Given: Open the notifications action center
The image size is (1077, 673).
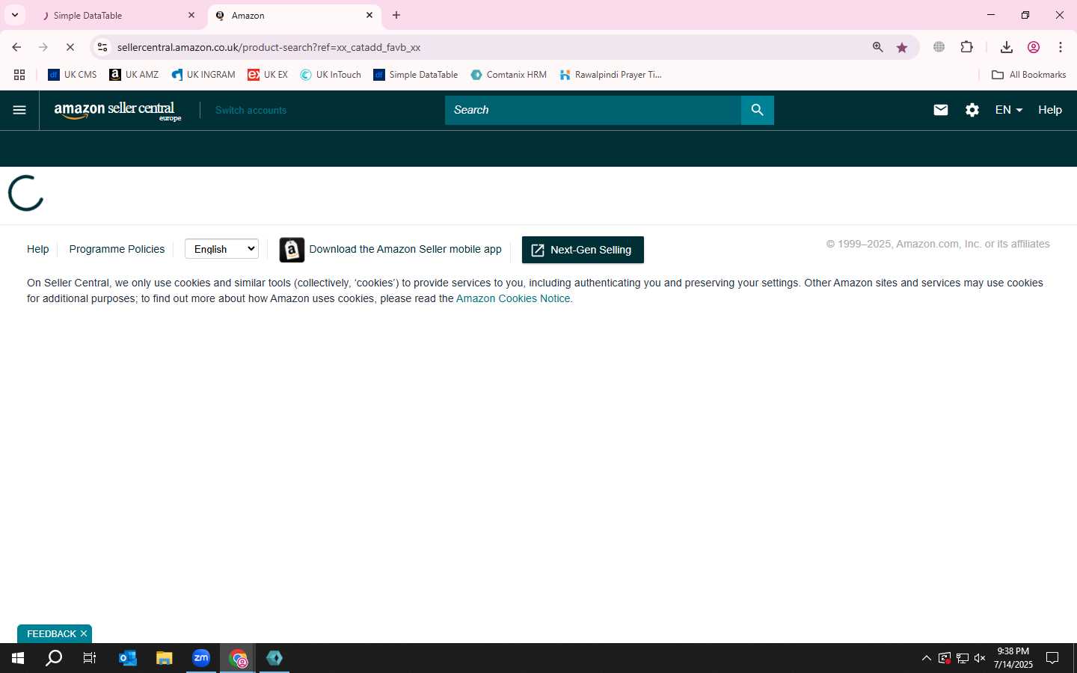Looking at the screenshot, I should (1052, 658).
